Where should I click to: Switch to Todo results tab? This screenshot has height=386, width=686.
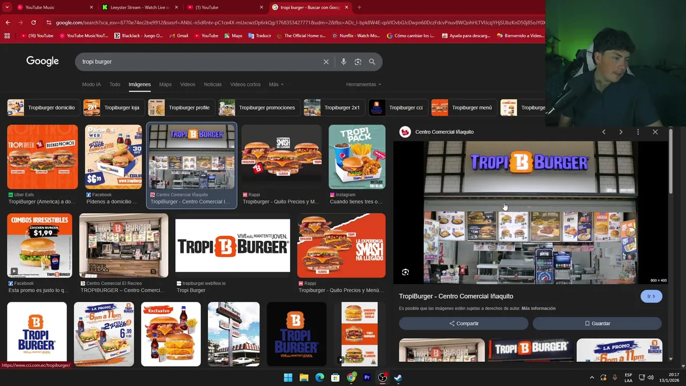tap(115, 84)
